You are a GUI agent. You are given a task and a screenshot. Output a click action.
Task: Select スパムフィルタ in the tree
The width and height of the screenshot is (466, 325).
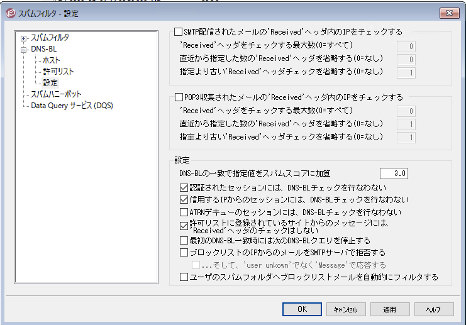coord(50,38)
